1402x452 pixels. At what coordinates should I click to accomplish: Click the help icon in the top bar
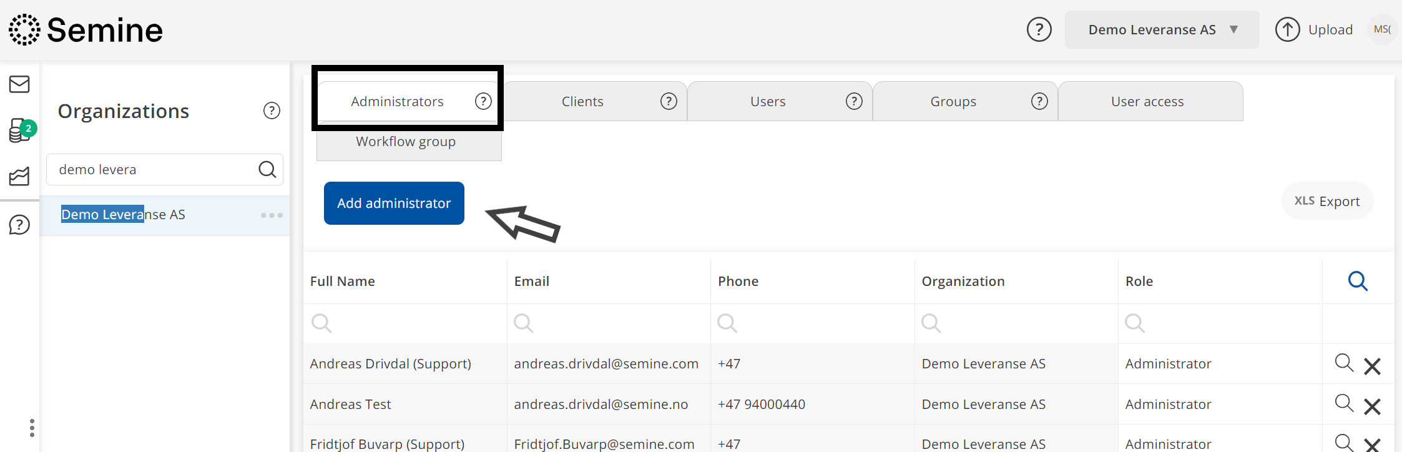1039,29
